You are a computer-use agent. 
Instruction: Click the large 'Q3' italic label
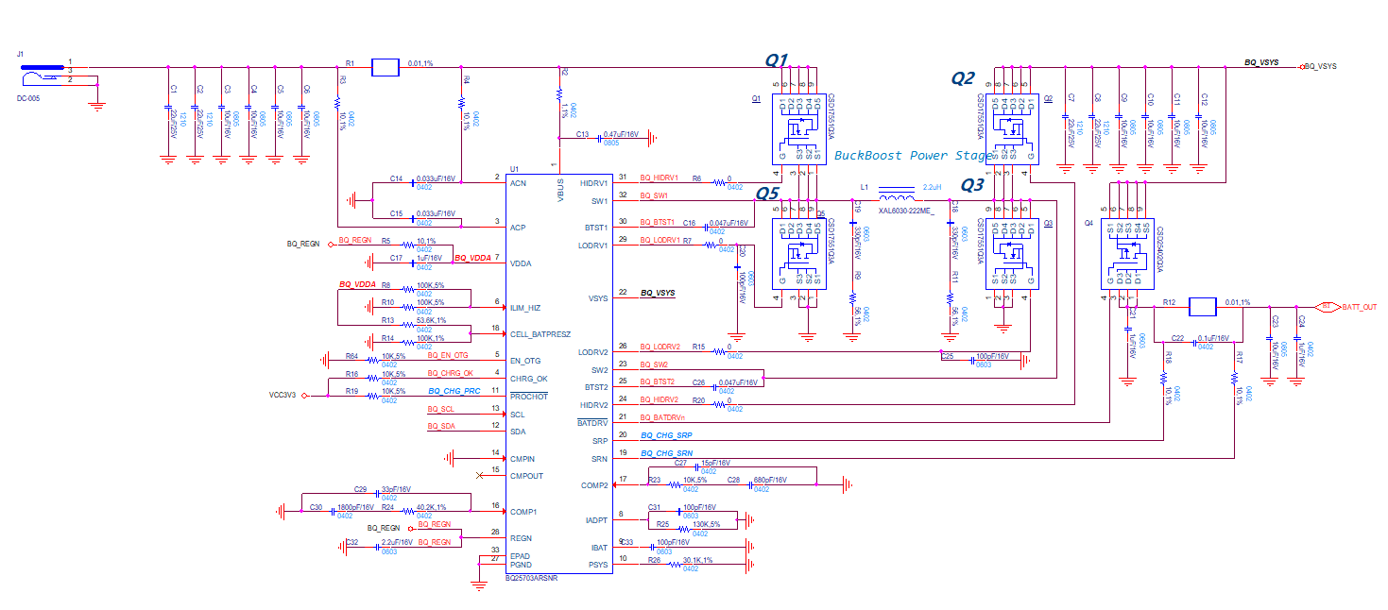972,186
